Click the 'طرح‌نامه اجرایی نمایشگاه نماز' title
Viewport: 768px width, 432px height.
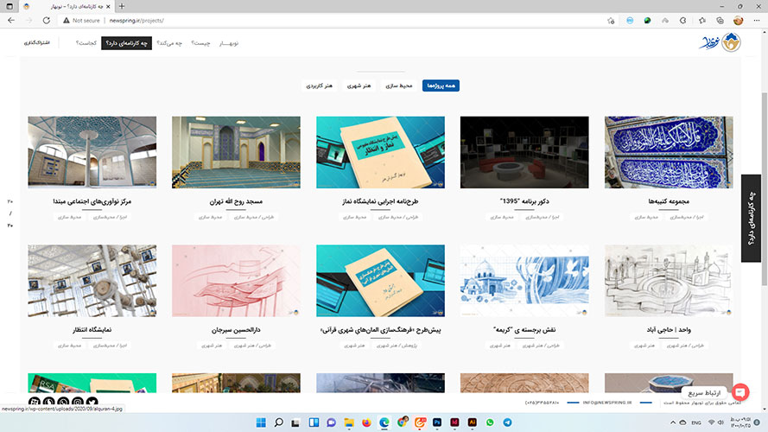pos(380,201)
